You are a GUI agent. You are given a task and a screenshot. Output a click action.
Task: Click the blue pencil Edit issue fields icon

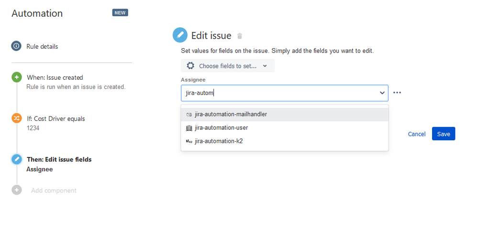coord(16,159)
